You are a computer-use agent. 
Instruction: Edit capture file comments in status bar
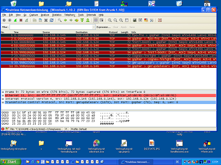pyautogui.click(x=7, y=129)
